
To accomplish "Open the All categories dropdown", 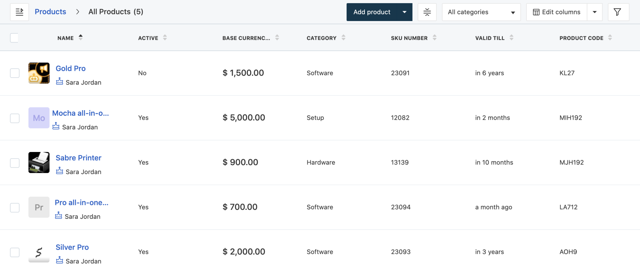I will click(x=481, y=12).
